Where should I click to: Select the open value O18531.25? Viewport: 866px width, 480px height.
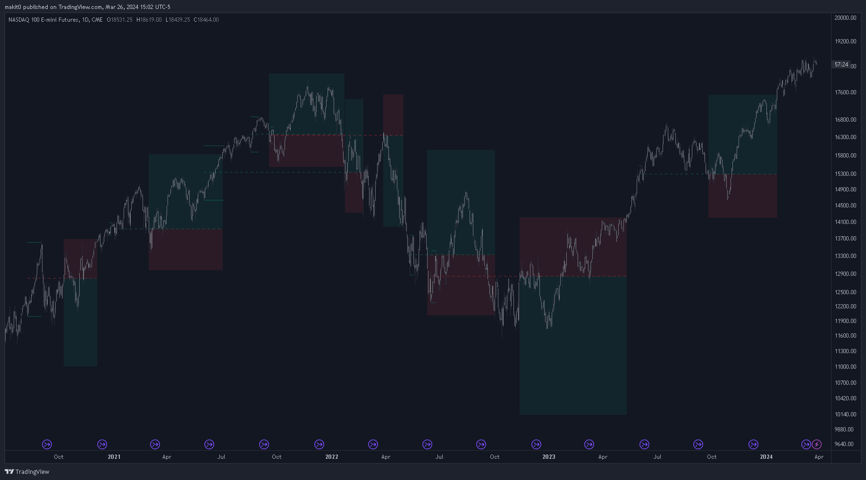[x=119, y=20]
